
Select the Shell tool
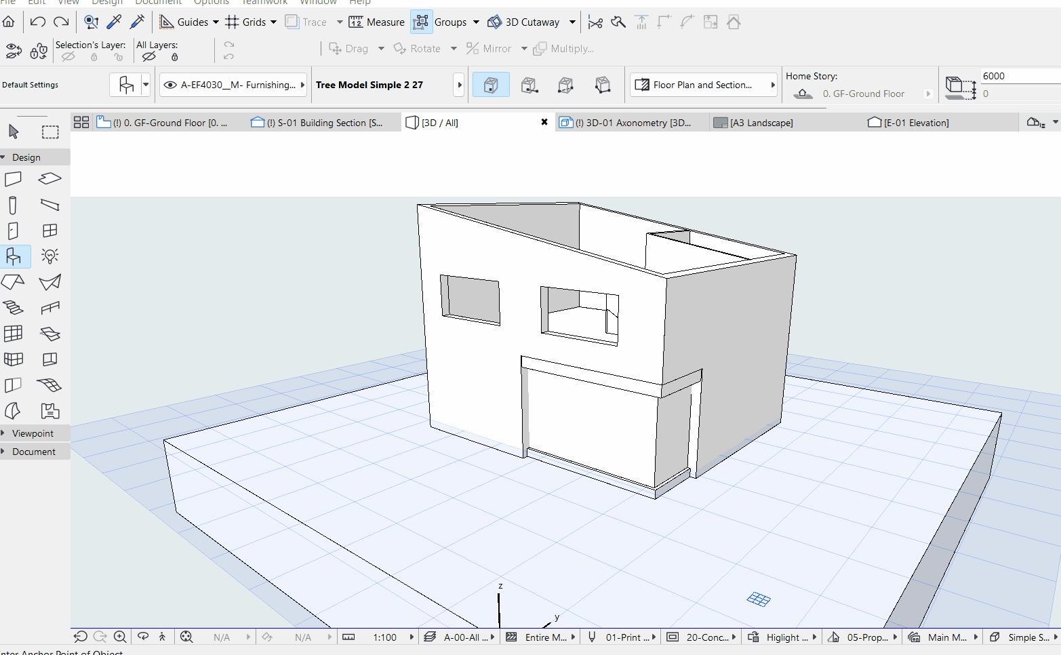(50, 282)
